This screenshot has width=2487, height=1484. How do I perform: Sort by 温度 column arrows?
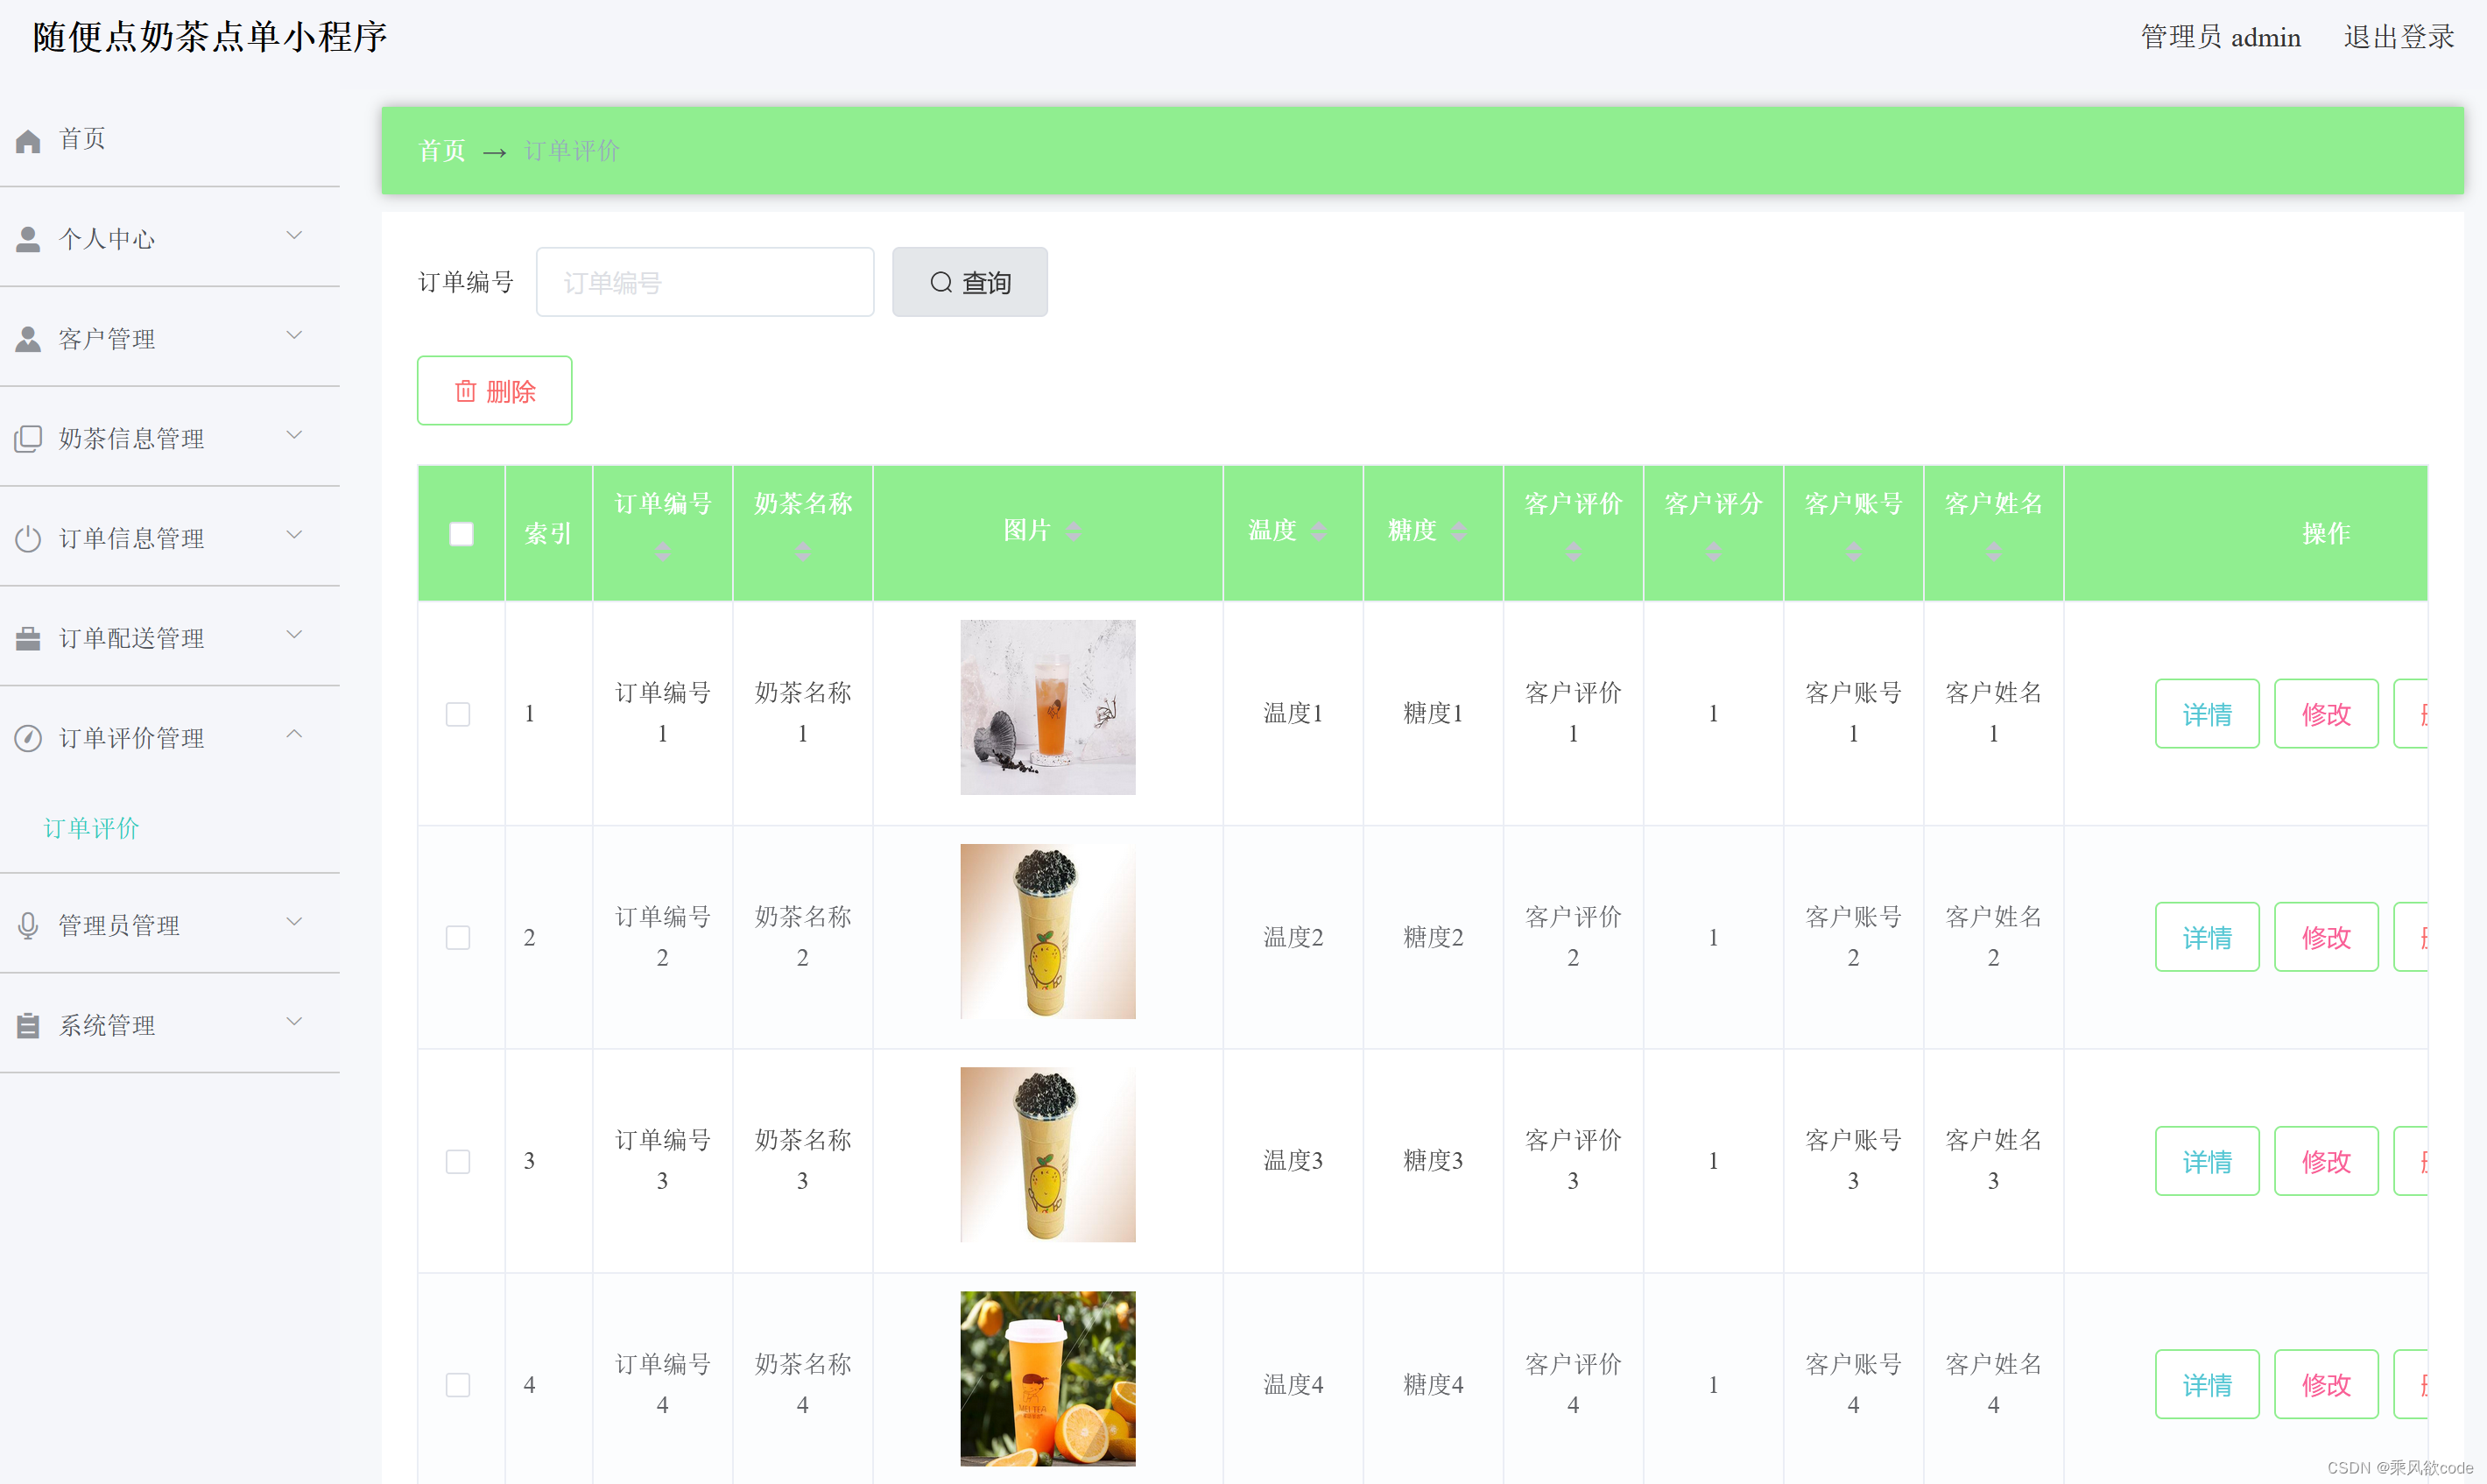point(1319,531)
